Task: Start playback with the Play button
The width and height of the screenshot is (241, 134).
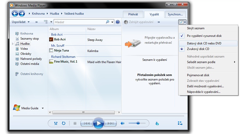Action: pyautogui.click(x=99, y=123)
